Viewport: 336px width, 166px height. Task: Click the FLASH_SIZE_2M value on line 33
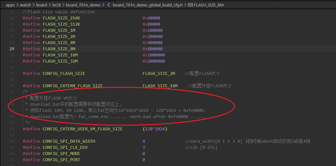(159, 74)
